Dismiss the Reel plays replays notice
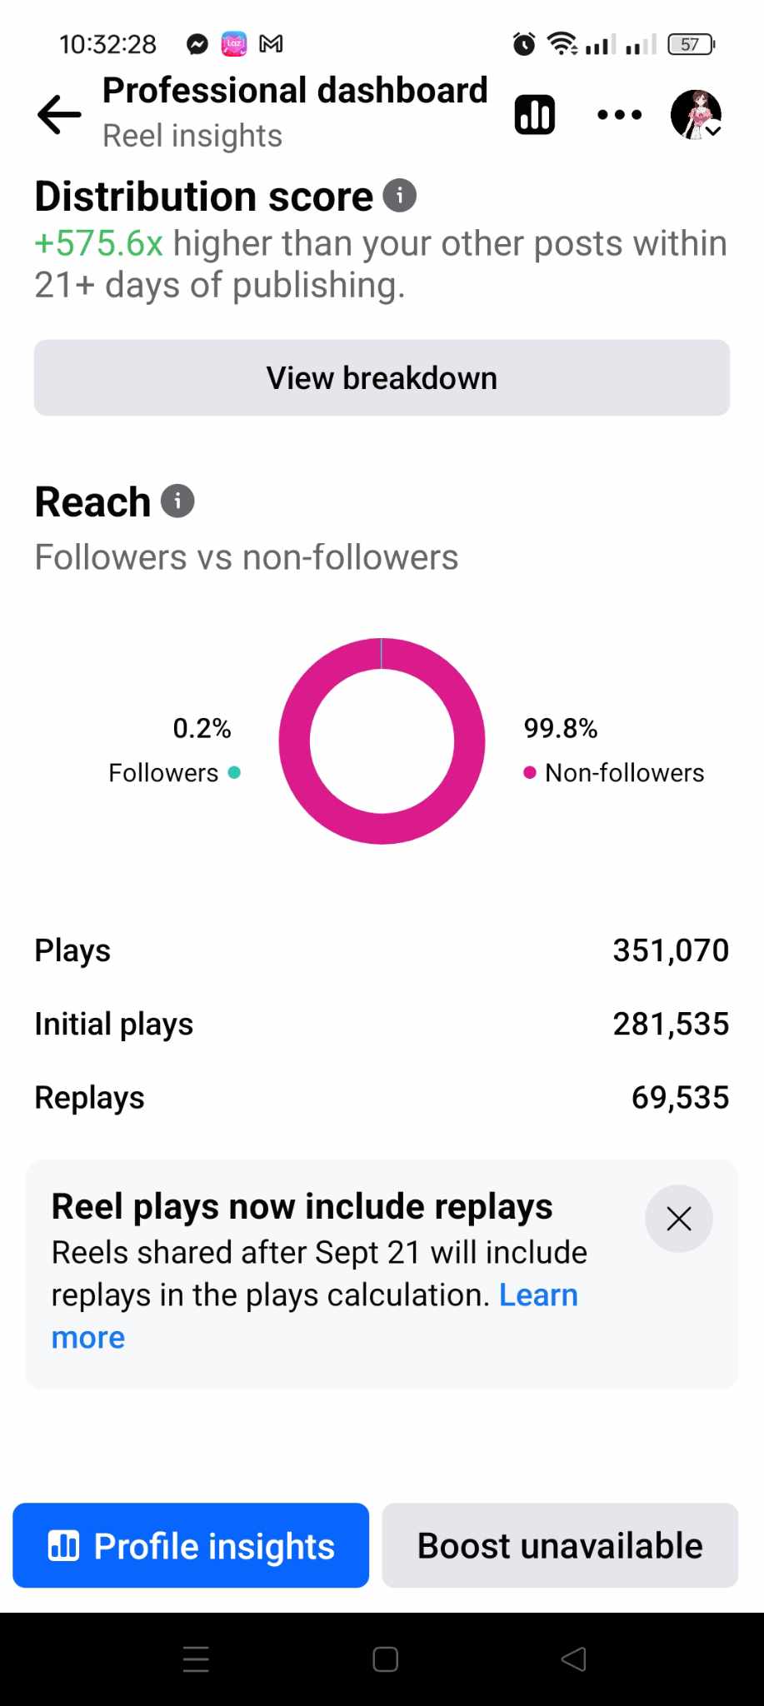The image size is (764, 1706). tap(678, 1219)
